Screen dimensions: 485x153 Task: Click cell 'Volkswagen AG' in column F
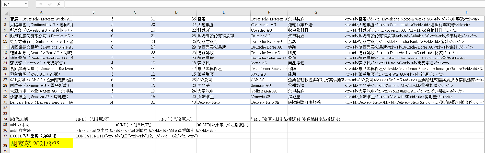tap(269, 91)
